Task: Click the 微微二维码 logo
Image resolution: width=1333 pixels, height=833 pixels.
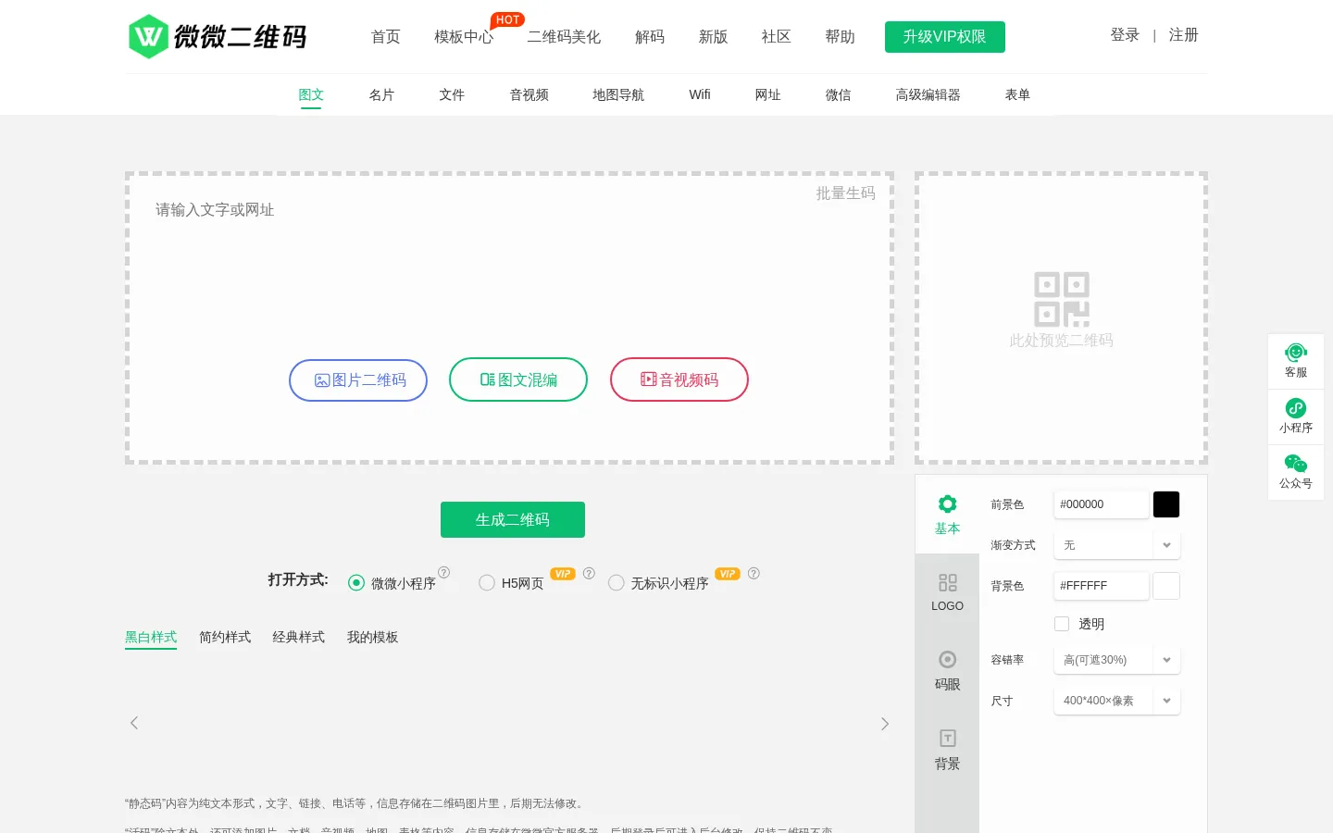Action: 218,37
